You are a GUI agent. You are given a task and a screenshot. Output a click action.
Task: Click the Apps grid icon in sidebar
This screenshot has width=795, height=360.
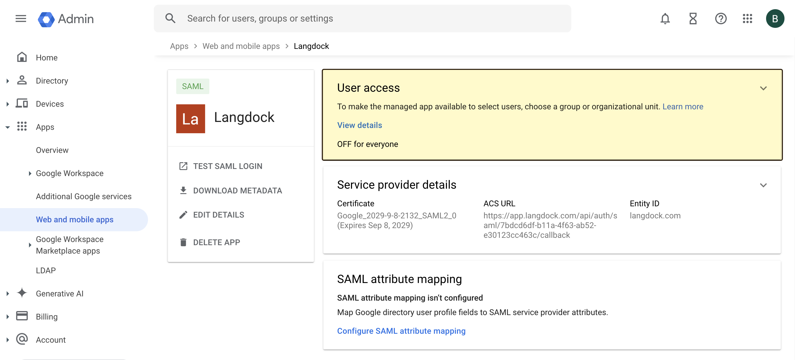(x=22, y=126)
